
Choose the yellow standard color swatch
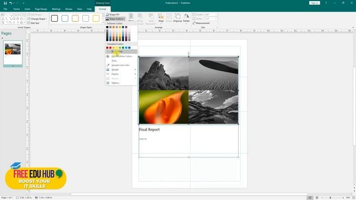(x=117, y=48)
